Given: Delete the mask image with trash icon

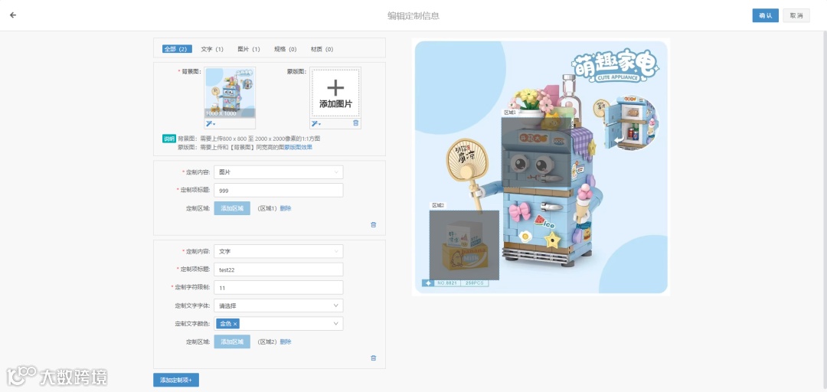Looking at the screenshot, I should 355,123.
